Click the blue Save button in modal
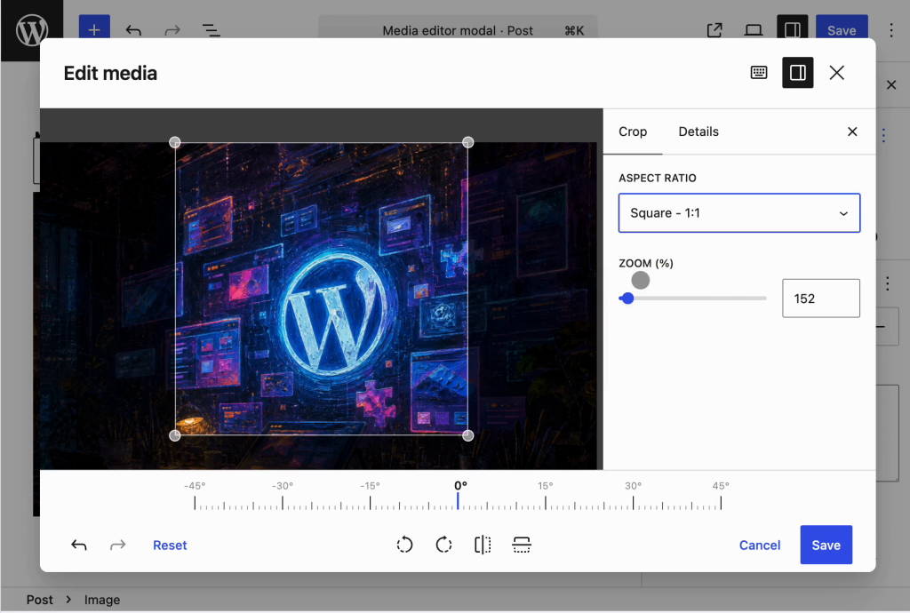910x613 pixels. [826, 545]
